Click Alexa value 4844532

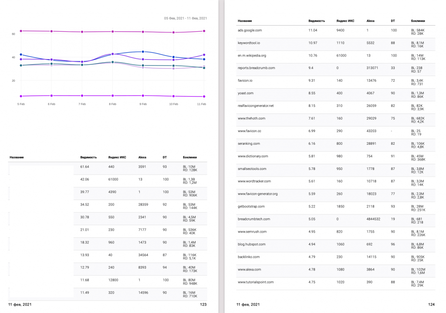373,219
